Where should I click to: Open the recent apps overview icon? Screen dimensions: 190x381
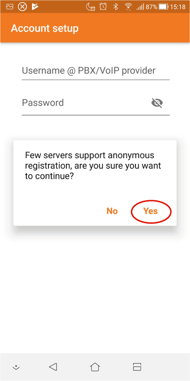point(137,367)
